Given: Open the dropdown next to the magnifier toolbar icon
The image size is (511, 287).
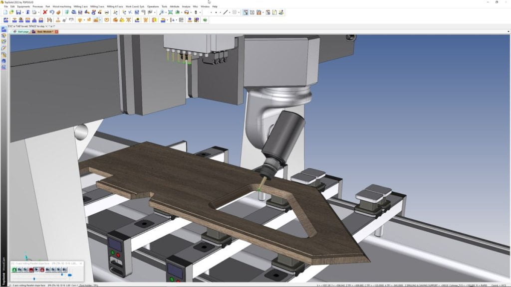Looking at the screenshot, I should pos(166,14).
